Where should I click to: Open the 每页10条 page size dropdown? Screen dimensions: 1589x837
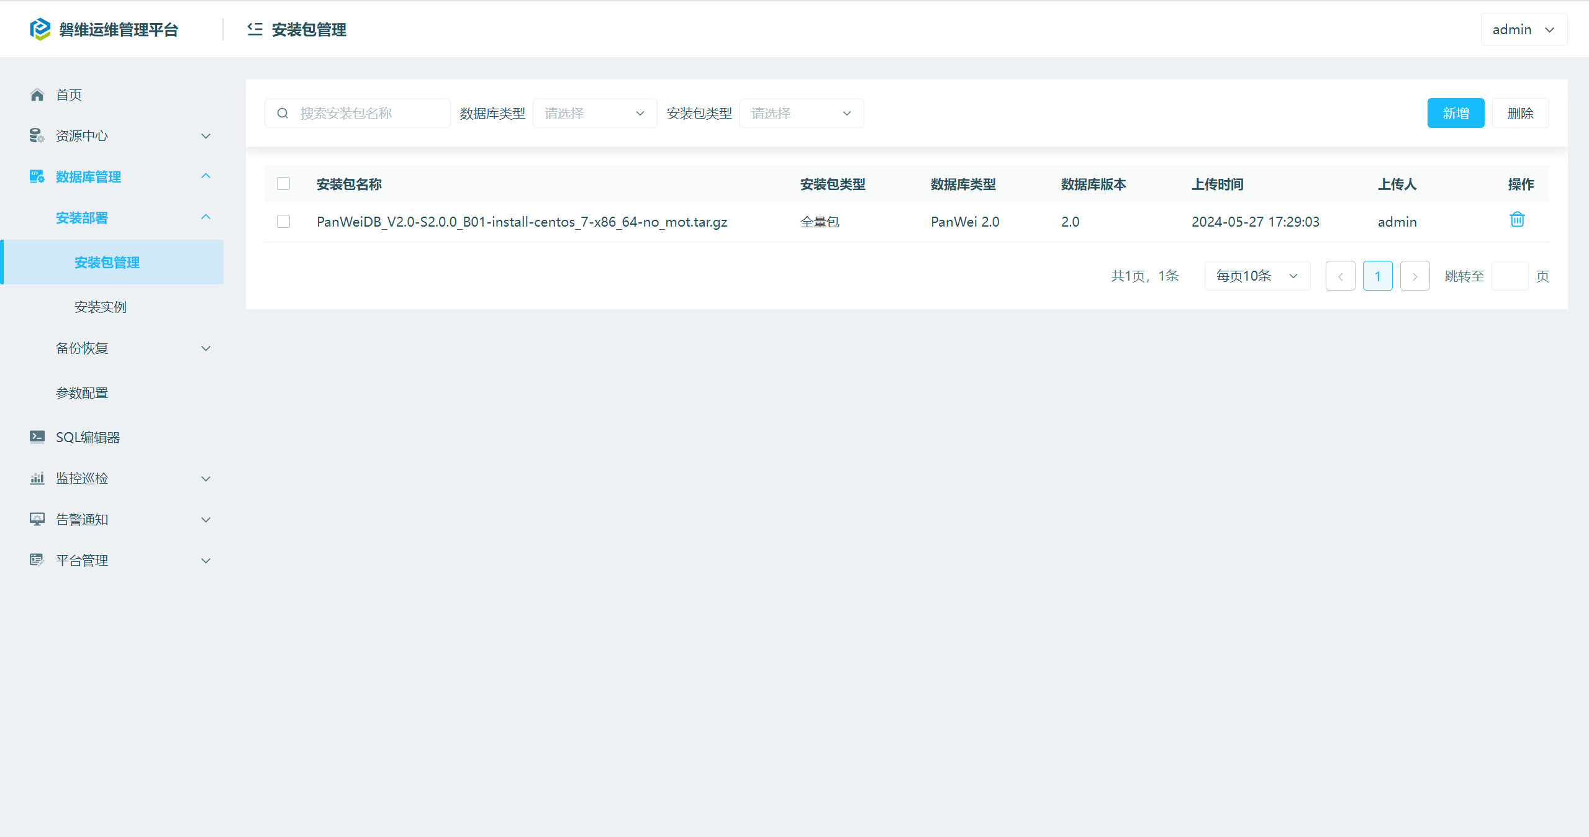(x=1257, y=276)
